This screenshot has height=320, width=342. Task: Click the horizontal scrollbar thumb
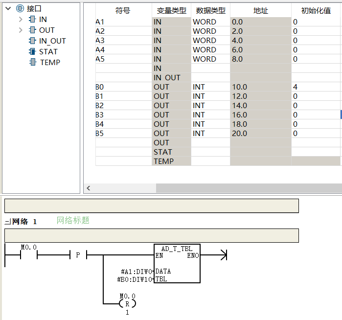(x=249, y=188)
